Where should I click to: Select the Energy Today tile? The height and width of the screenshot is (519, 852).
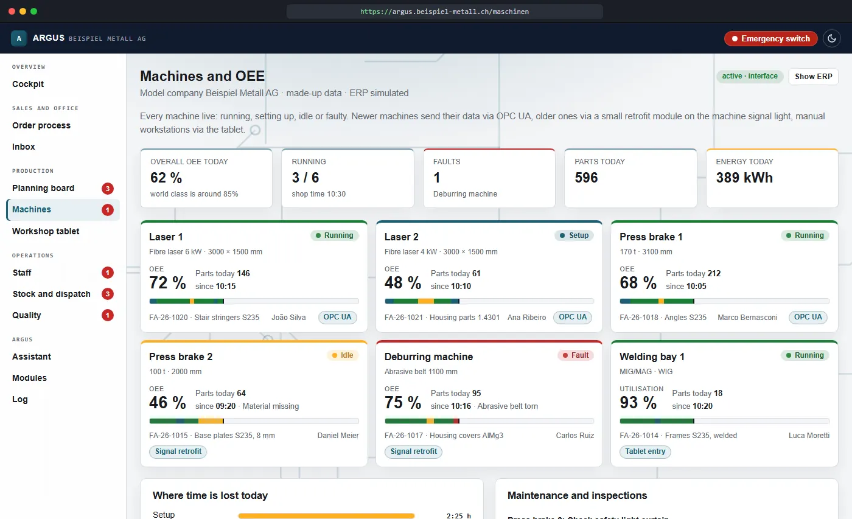coord(772,178)
